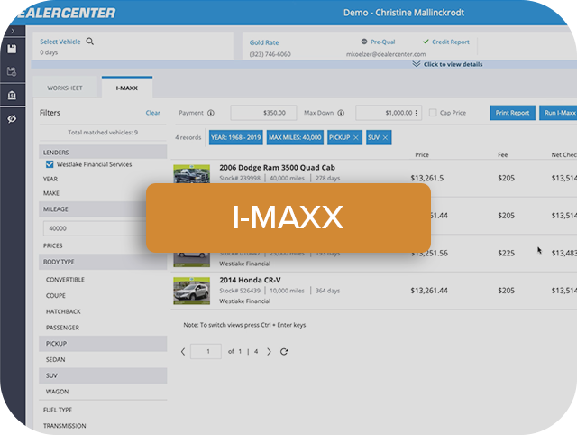Expand the Prices filter section
The image size is (577, 435).
[52, 245]
